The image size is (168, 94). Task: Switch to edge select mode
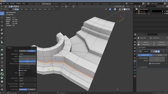pyautogui.click(x=16, y=9)
